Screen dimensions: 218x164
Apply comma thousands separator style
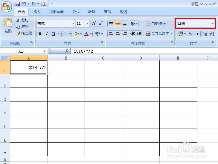pyautogui.click(x=197, y=34)
